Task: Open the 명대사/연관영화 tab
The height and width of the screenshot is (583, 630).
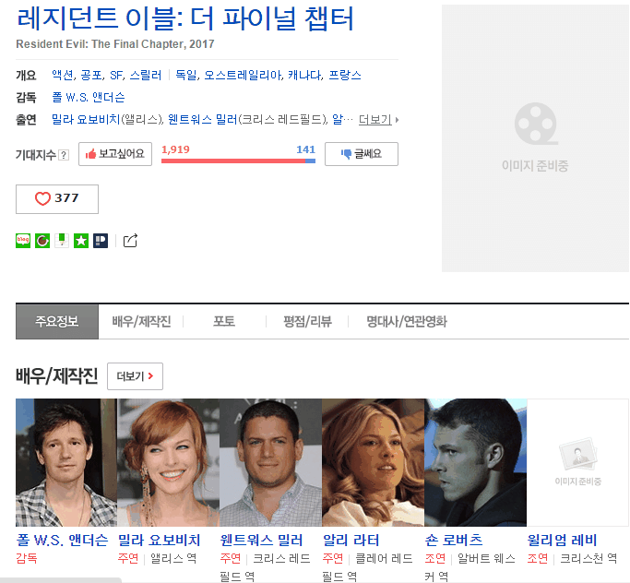Action: pyautogui.click(x=406, y=321)
